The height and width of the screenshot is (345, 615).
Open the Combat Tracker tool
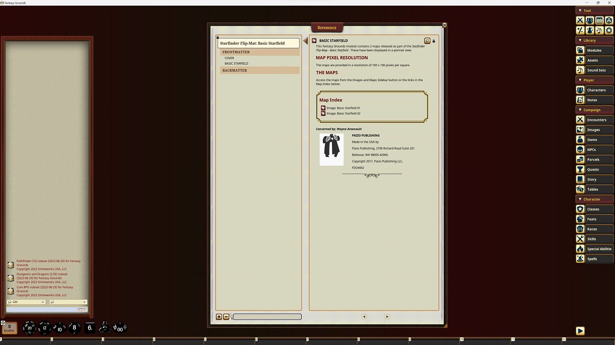point(580,20)
